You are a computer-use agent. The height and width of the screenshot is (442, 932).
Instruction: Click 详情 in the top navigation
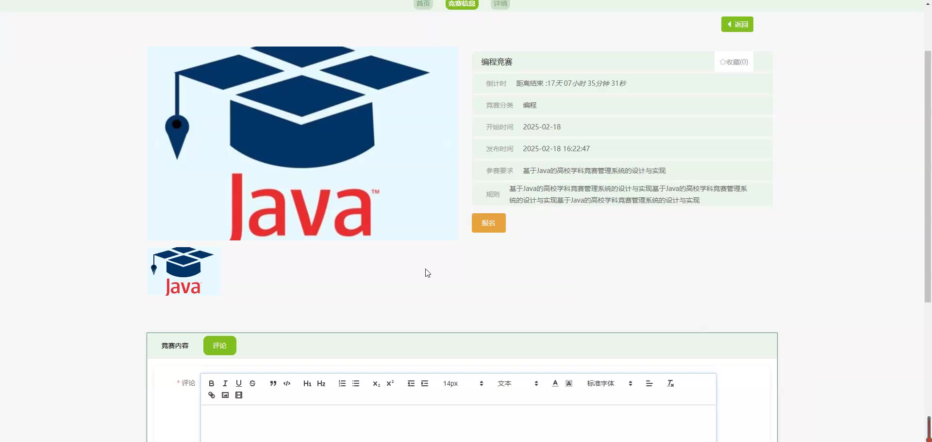click(x=500, y=4)
